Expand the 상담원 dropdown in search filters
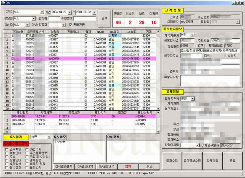245x178 pixels. tap(34, 18)
